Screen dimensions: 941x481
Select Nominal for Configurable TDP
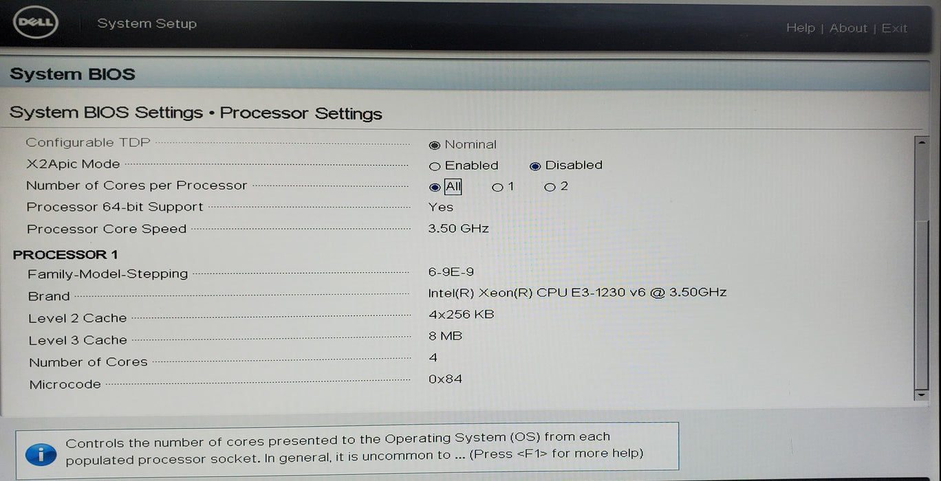pyautogui.click(x=435, y=145)
